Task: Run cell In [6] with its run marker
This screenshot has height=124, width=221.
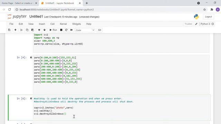Action: 31,99
